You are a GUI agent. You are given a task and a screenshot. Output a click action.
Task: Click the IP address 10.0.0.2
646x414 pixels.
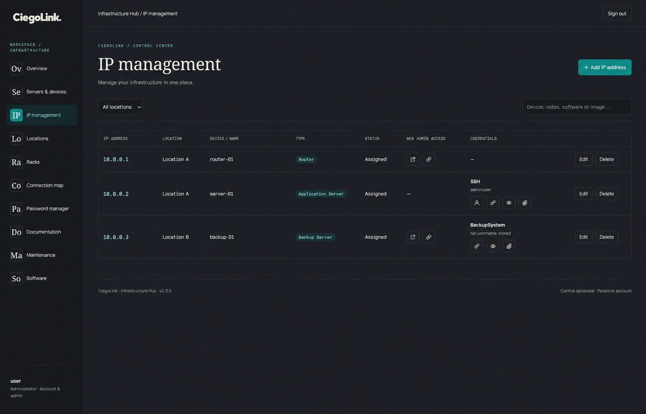pos(116,194)
